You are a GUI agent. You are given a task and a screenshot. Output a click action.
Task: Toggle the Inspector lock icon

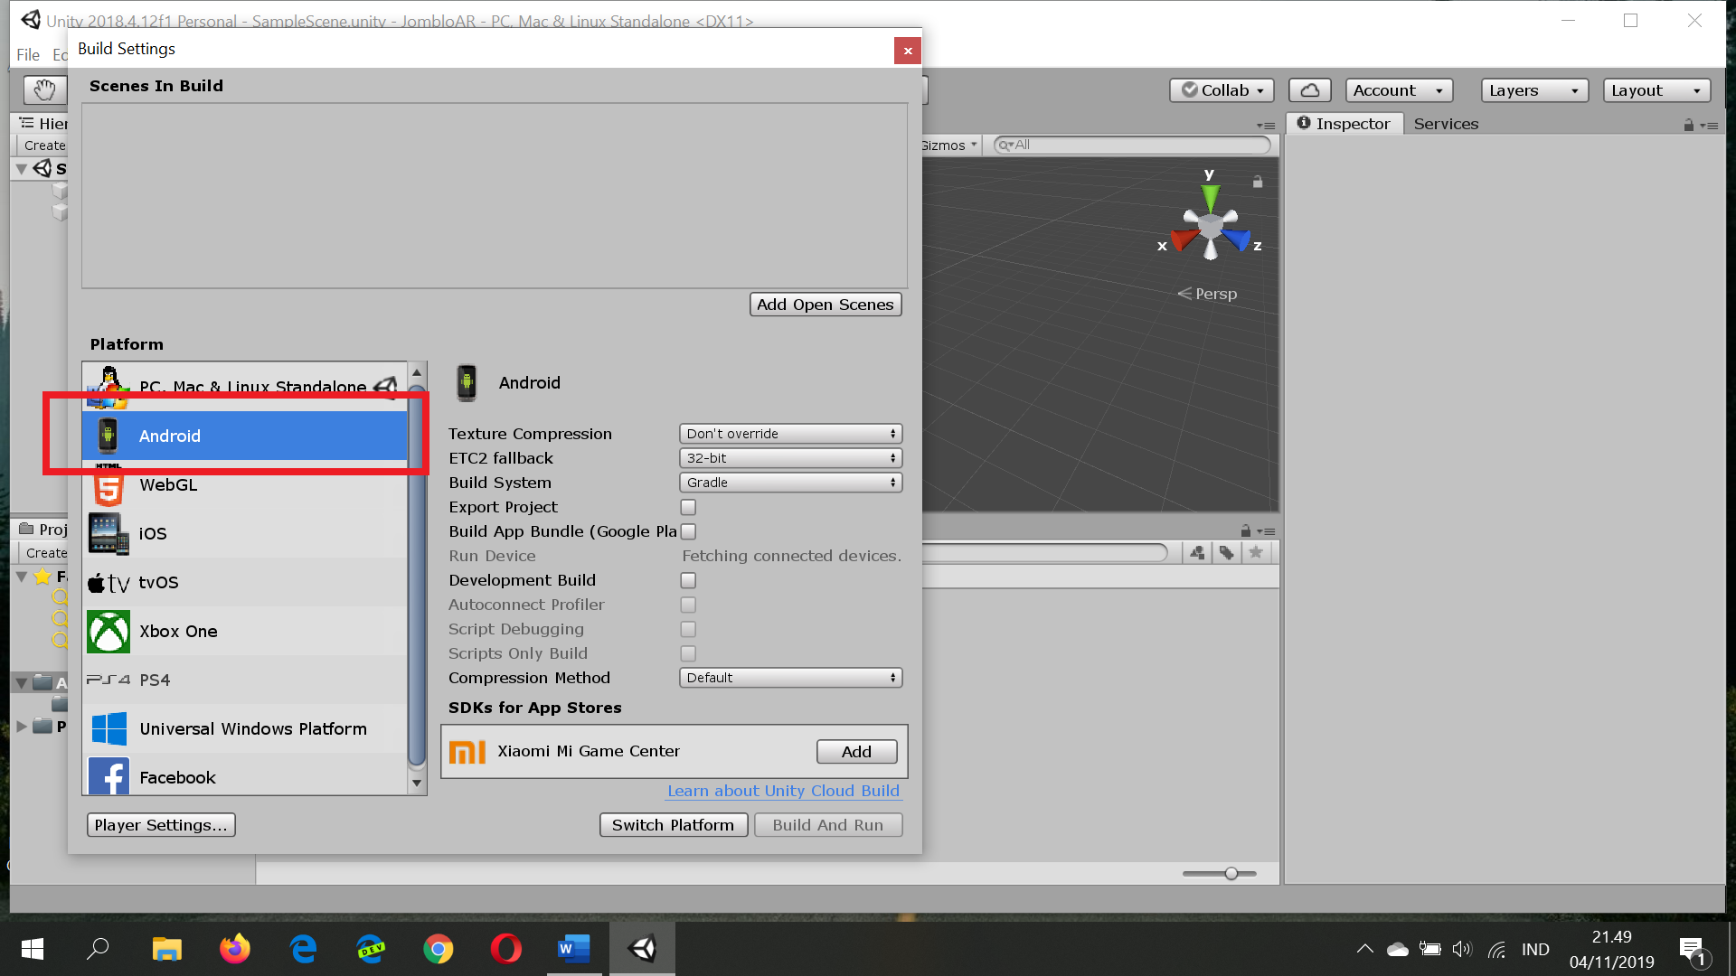click(x=1688, y=126)
